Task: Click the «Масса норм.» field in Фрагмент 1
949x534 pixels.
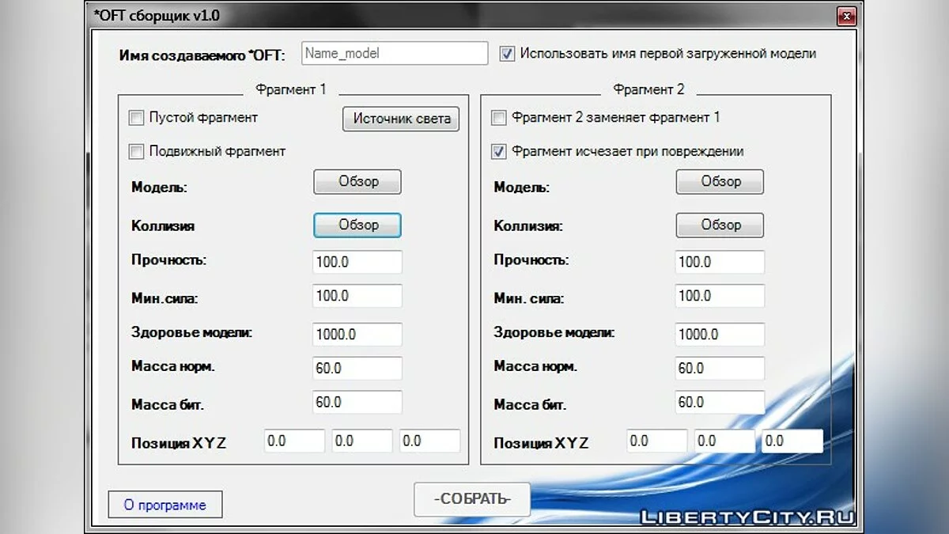Action: click(x=357, y=368)
